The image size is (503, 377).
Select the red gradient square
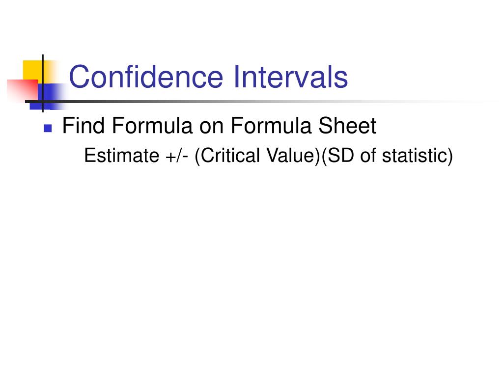point(23,90)
